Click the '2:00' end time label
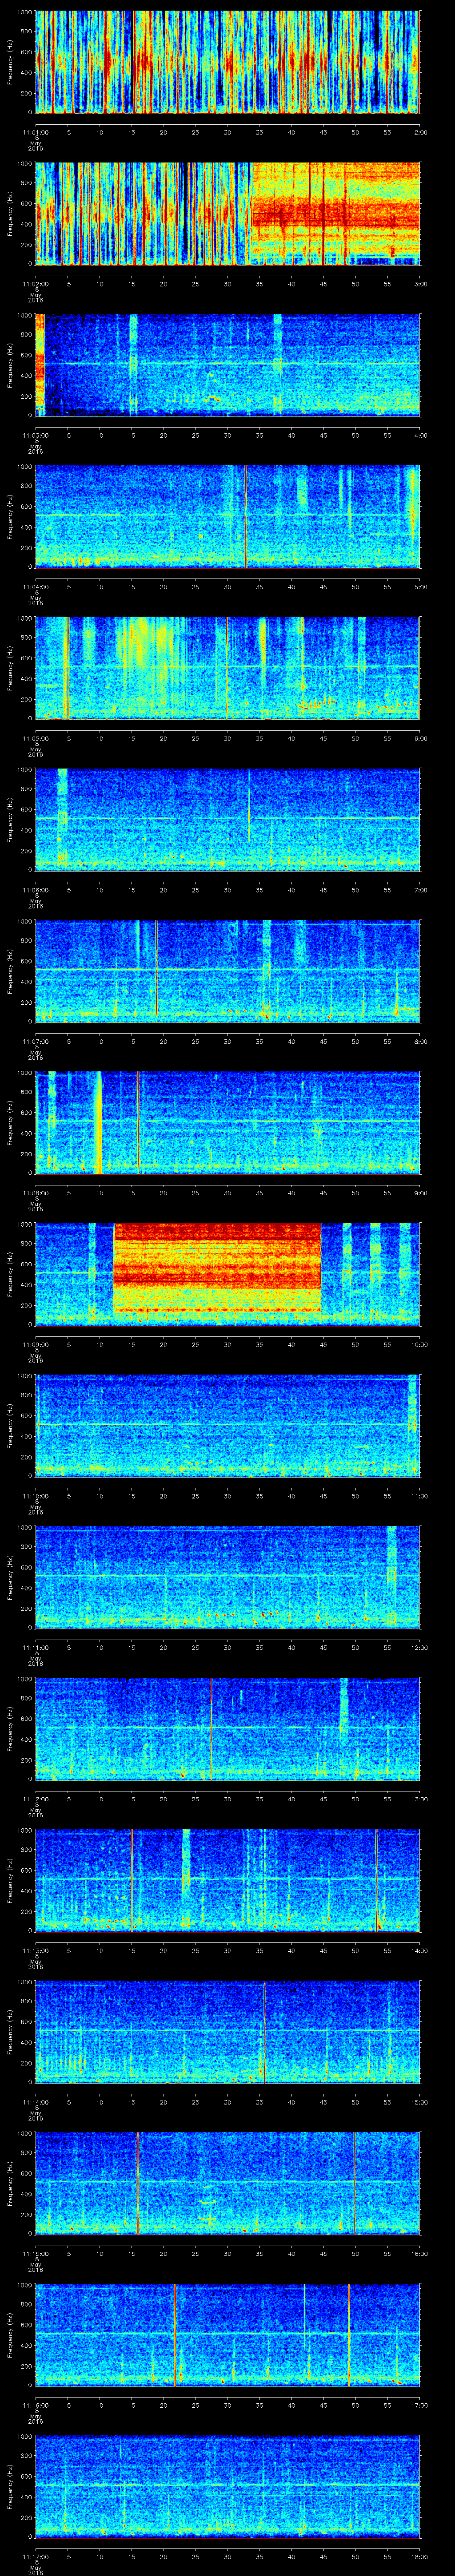 click(420, 132)
